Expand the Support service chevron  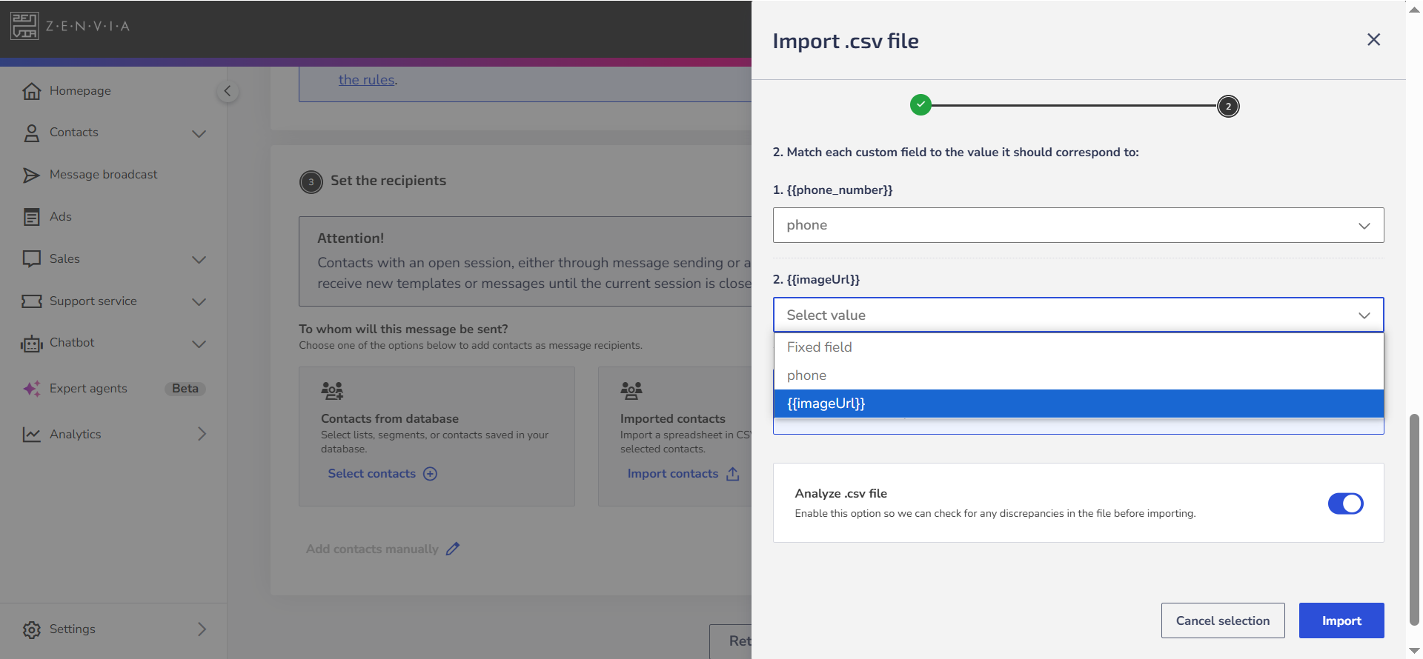(199, 301)
